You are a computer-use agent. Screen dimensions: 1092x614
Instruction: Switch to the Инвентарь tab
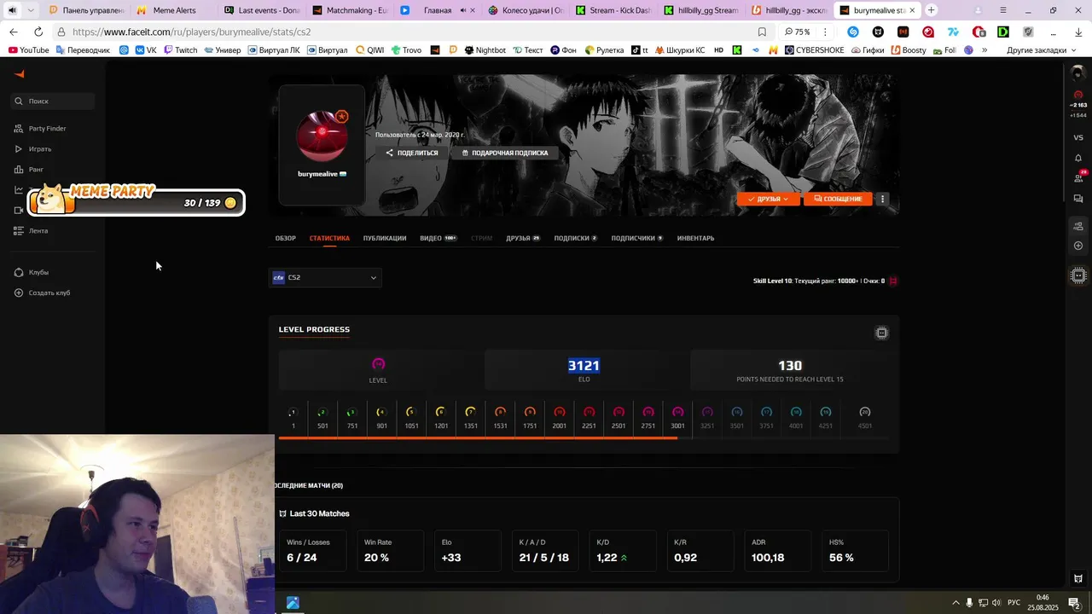(x=695, y=238)
